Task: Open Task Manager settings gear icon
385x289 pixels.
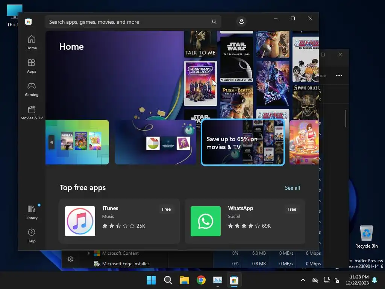Action: click(x=71, y=259)
